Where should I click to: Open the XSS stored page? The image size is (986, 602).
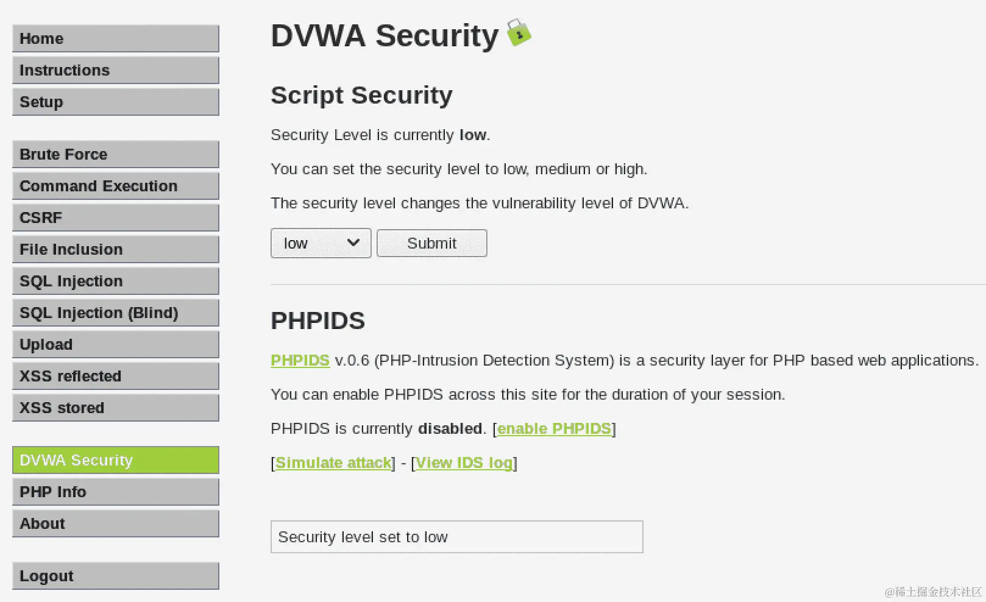click(x=116, y=408)
